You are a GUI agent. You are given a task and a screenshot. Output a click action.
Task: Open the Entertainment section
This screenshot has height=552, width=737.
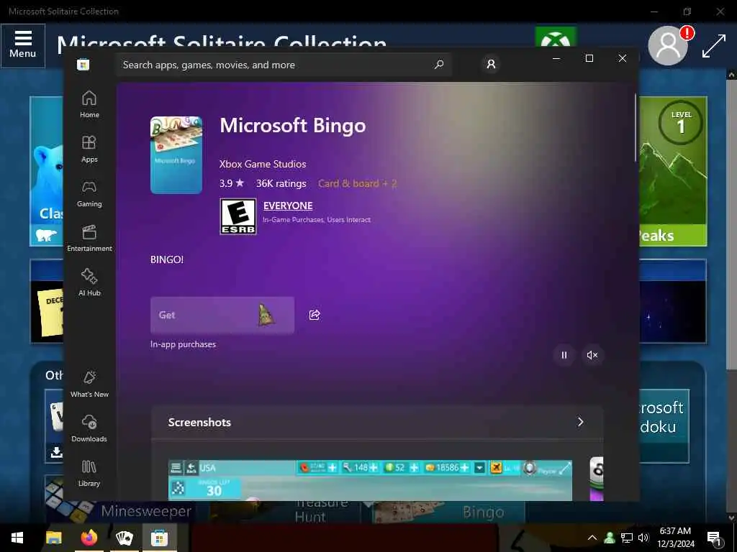[89, 238]
